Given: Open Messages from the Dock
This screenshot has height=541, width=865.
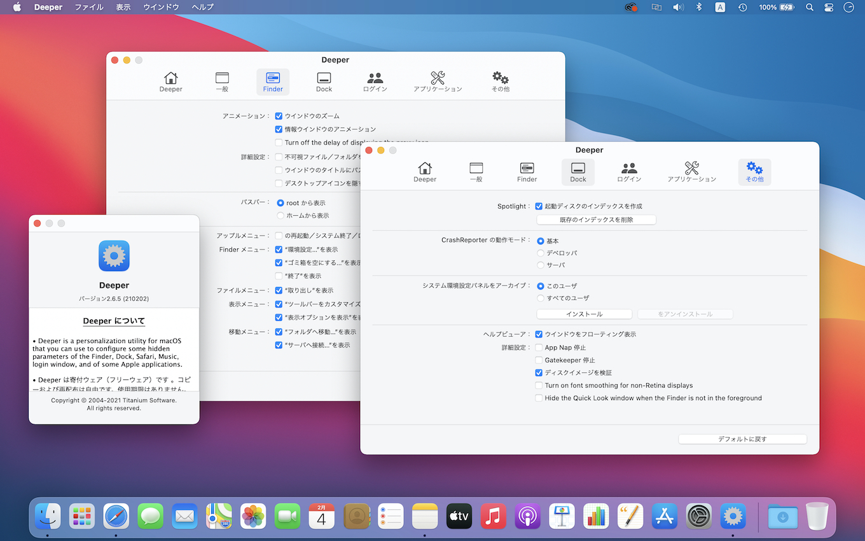Looking at the screenshot, I should pos(151,516).
